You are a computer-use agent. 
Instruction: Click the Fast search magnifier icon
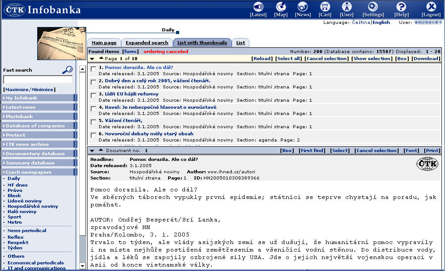(67, 69)
